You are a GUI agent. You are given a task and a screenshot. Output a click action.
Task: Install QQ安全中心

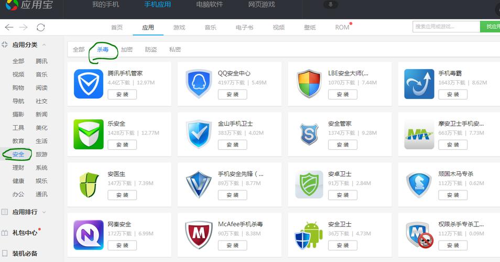coord(233,94)
